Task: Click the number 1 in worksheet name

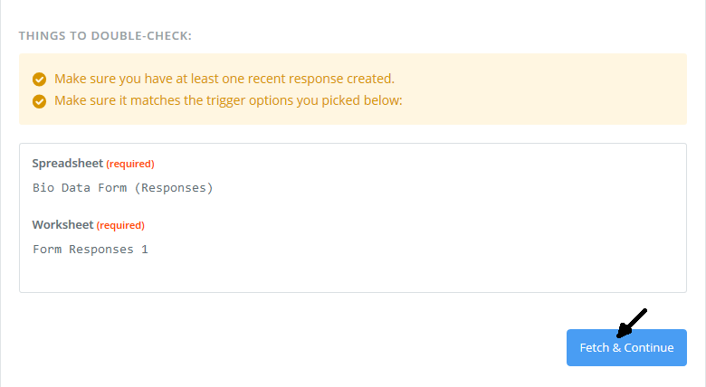Action: (x=145, y=250)
